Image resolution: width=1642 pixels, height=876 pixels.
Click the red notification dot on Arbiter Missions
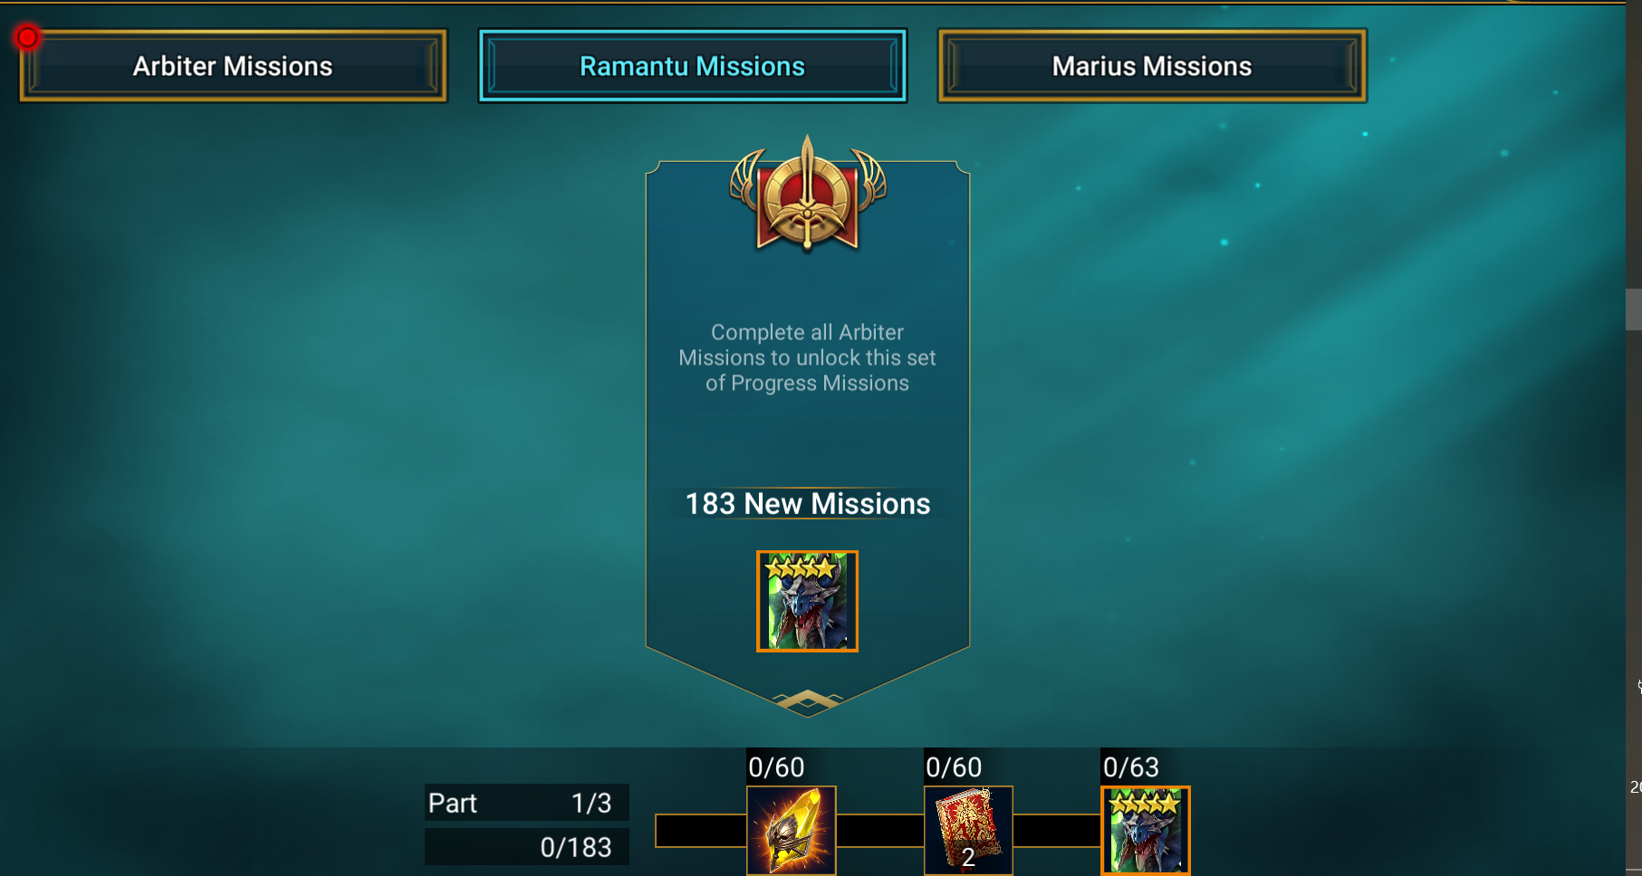coord(27,37)
